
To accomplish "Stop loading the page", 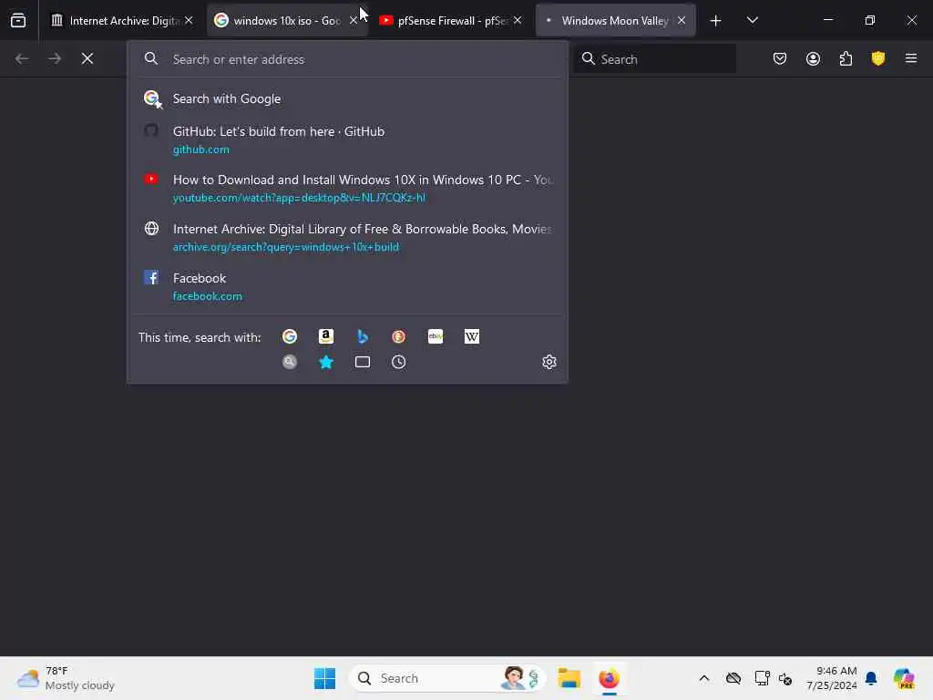I will click(x=87, y=58).
